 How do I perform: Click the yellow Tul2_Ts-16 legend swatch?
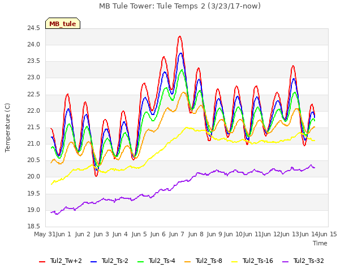click(234, 262)
